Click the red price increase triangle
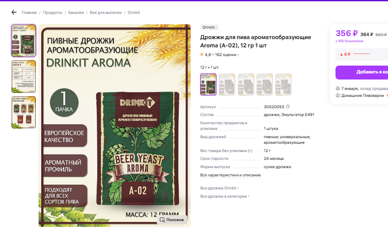Screen dimensions: 388x232 pyautogui.click(x=342, y=54)
